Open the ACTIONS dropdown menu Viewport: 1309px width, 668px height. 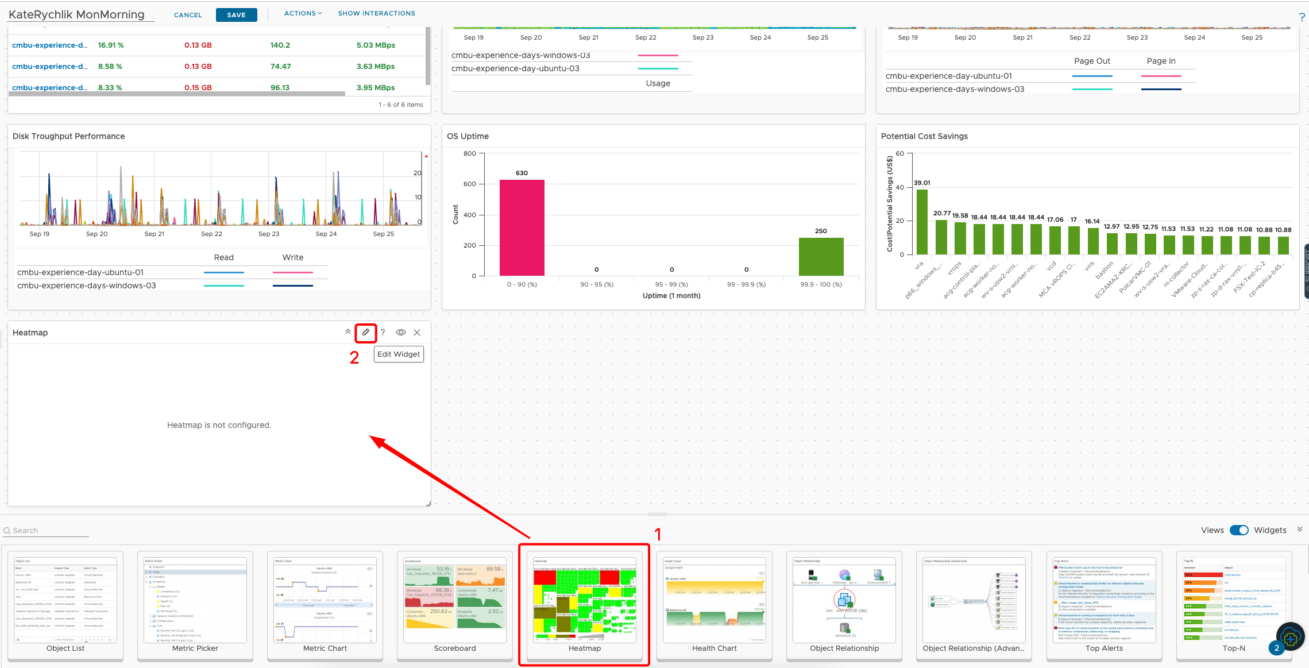click(x=303, y=13)
